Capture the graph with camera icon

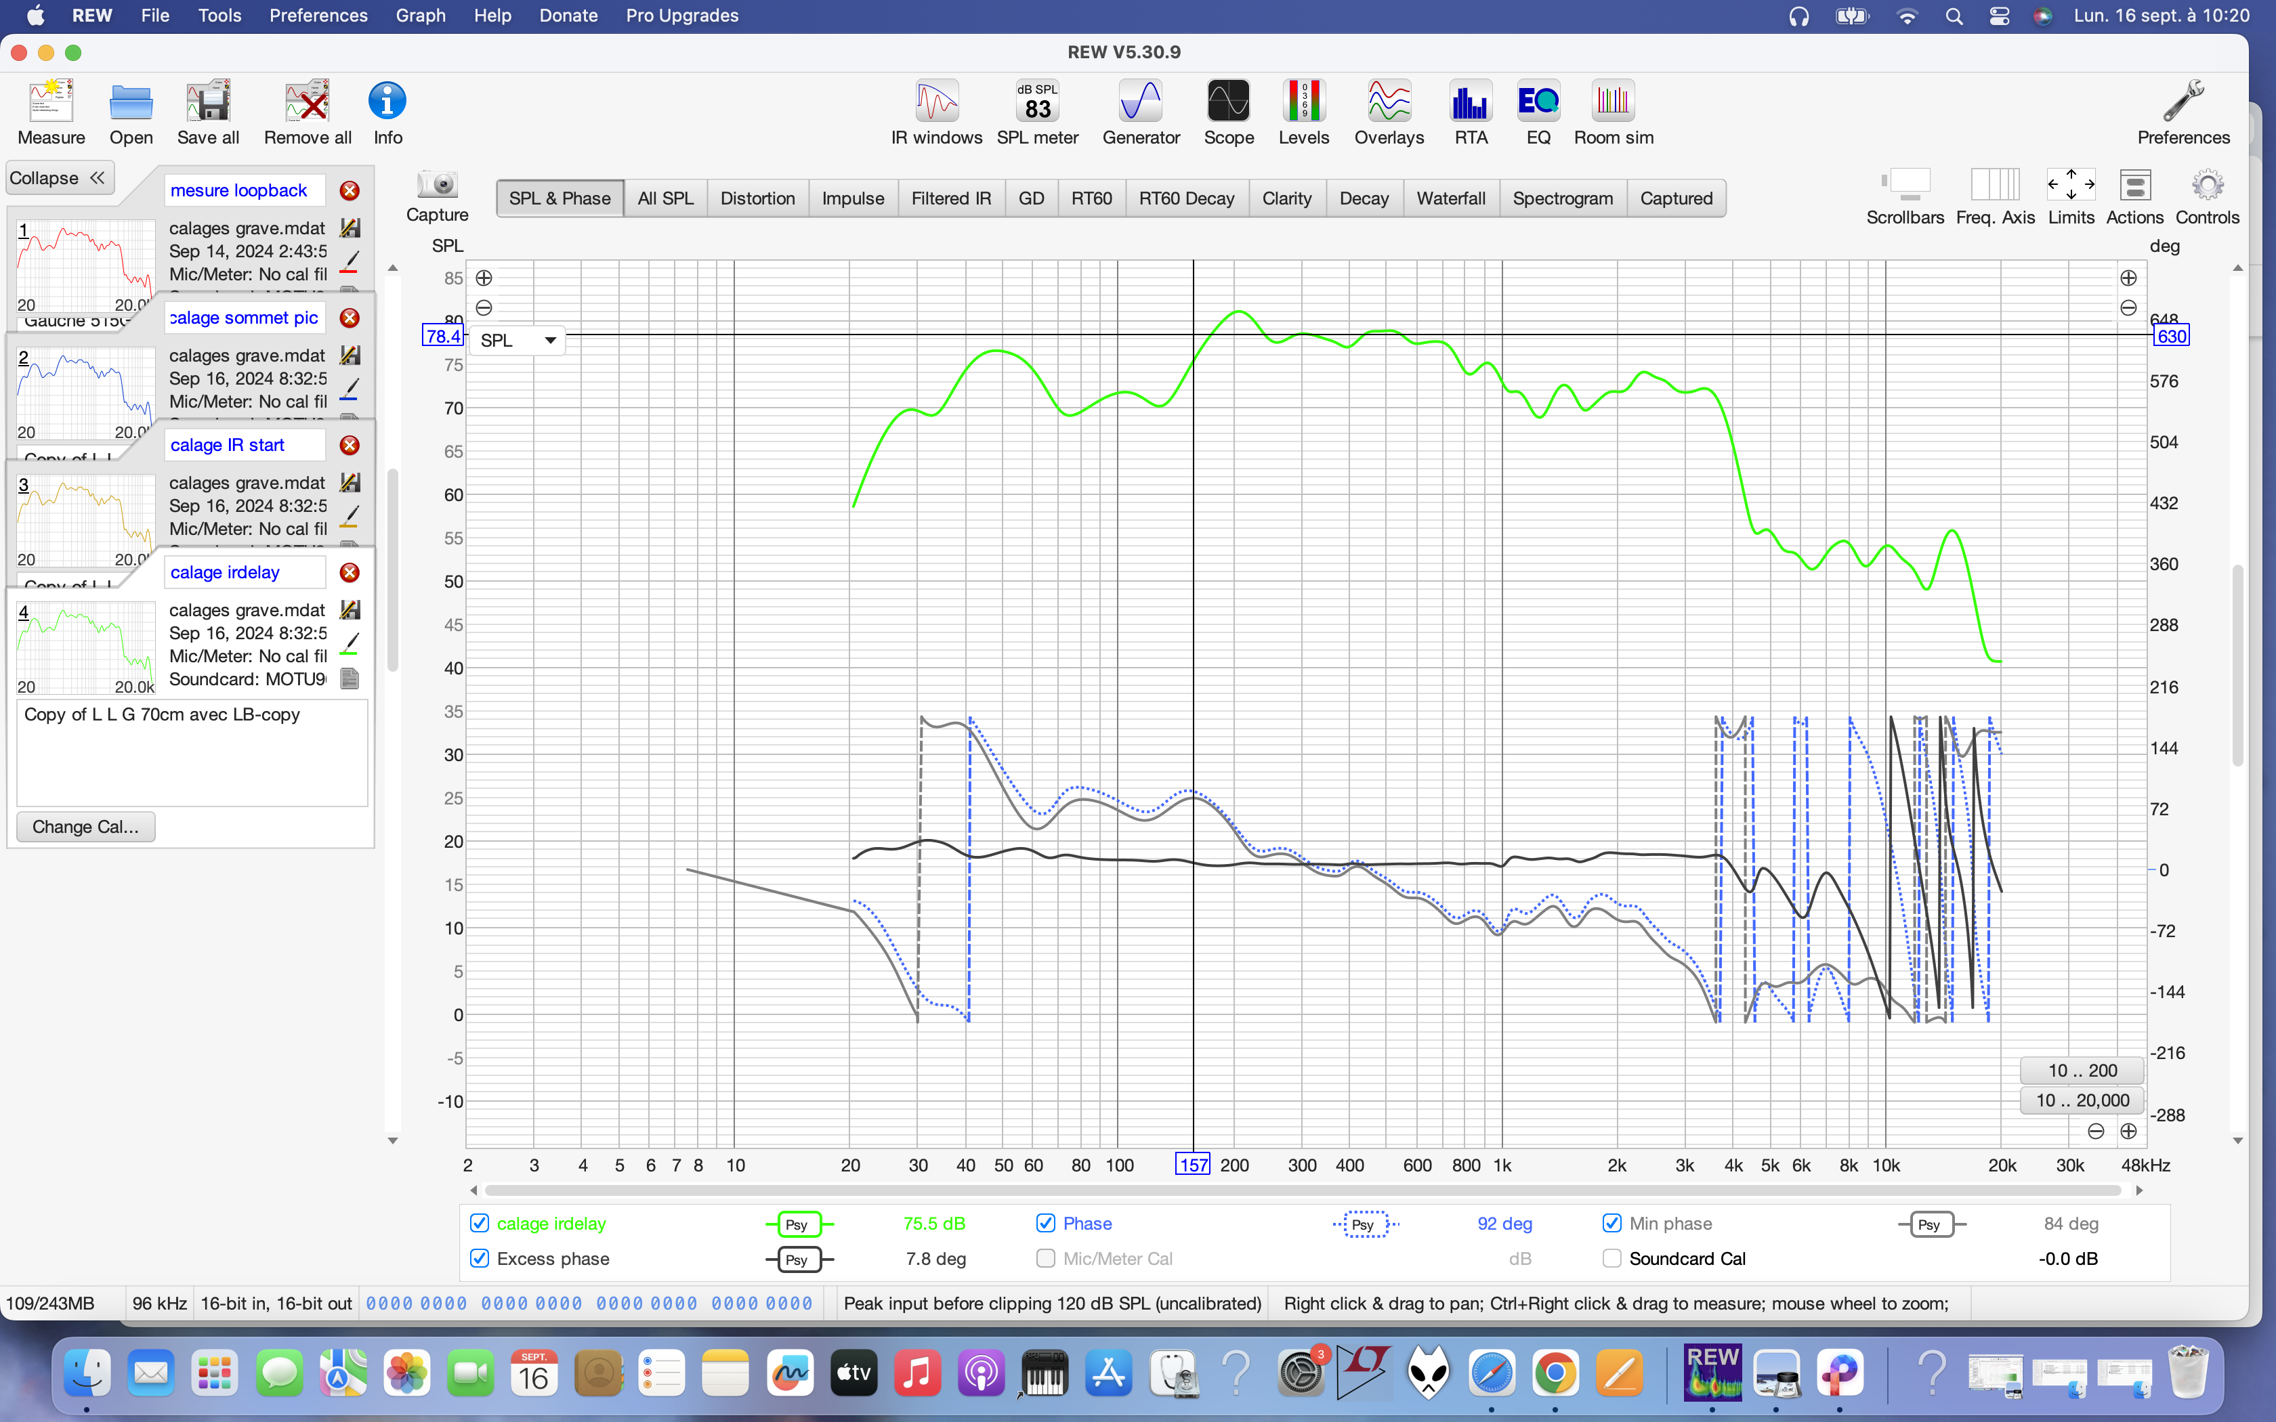click(x=438, y=196)
